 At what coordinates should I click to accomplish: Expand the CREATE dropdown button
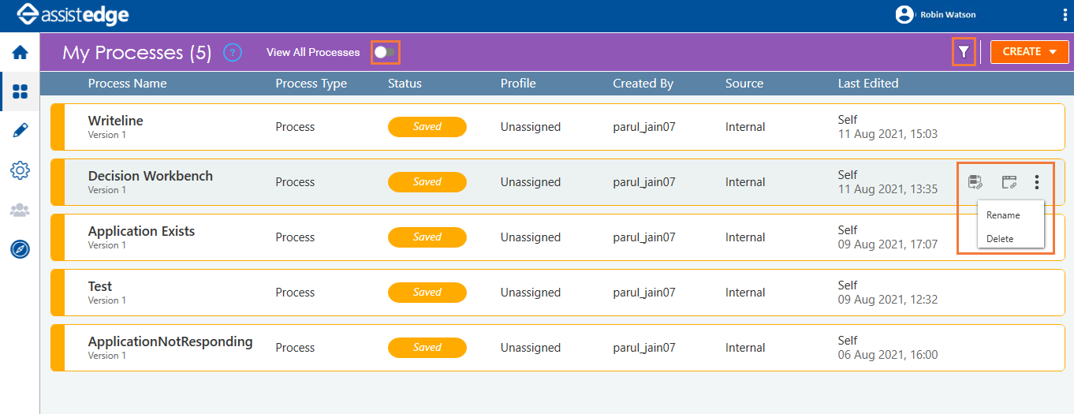tap(1030, 52)
